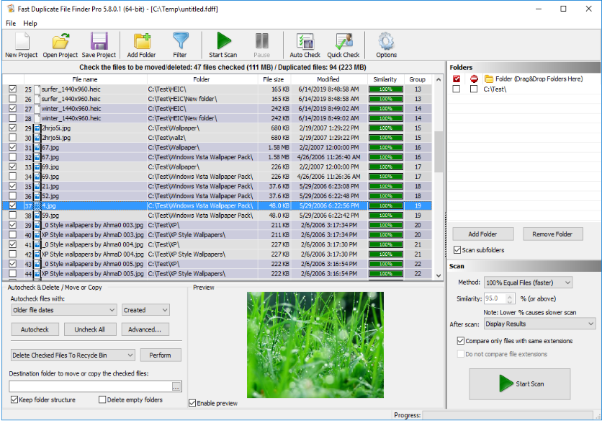Sort by Group column header

pyautogui.click(x=418, y=79)
